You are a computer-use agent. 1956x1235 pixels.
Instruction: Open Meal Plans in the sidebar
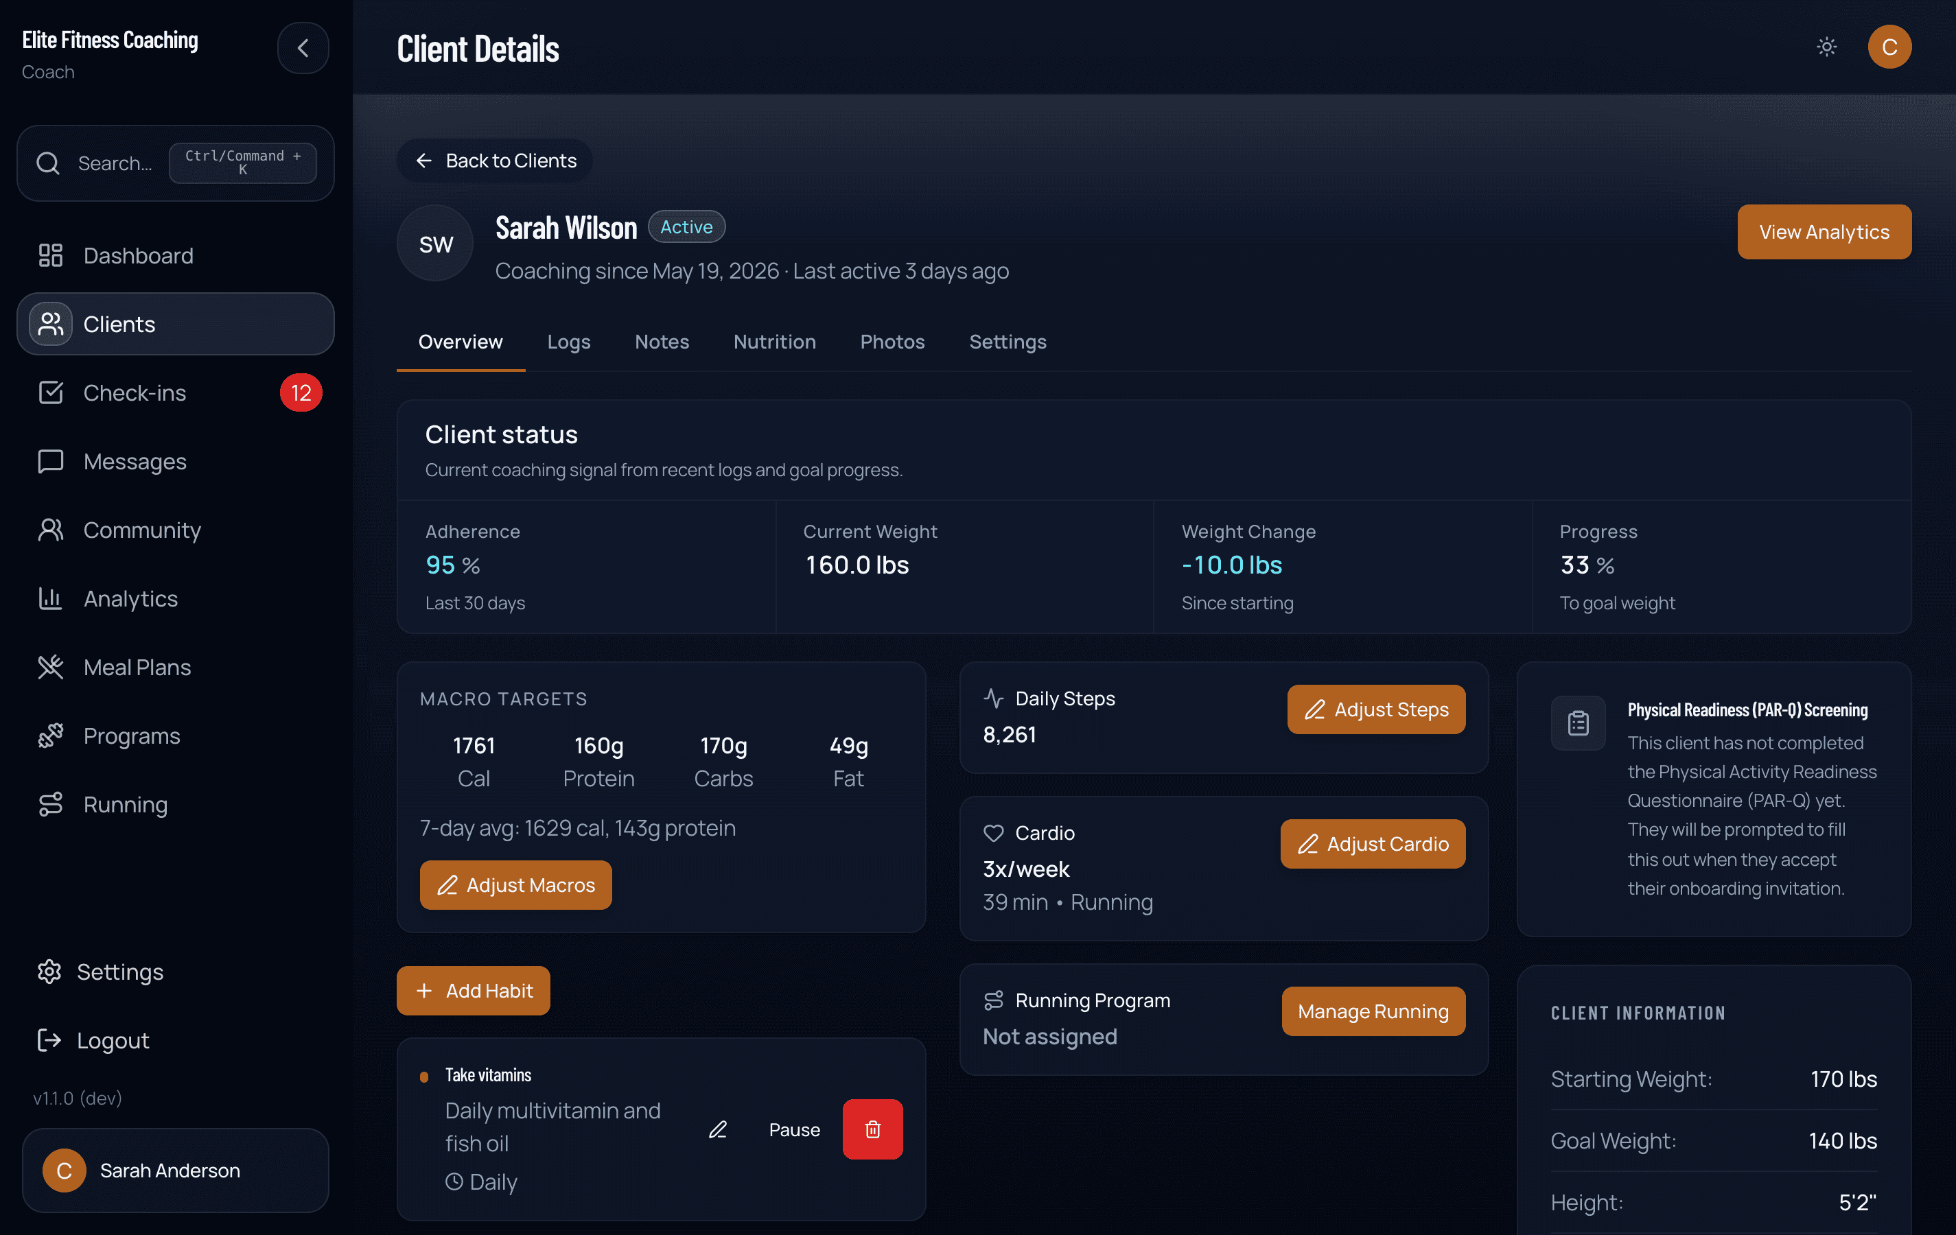point(176,668)
